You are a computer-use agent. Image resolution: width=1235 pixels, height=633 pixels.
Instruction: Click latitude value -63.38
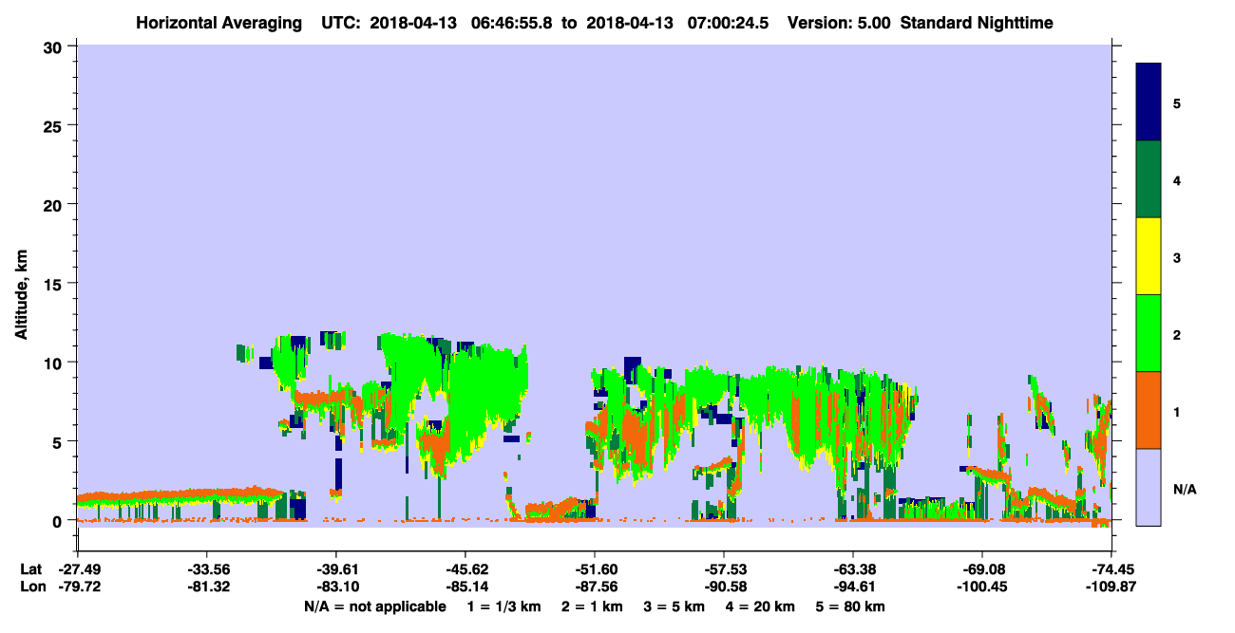point(853,569)
